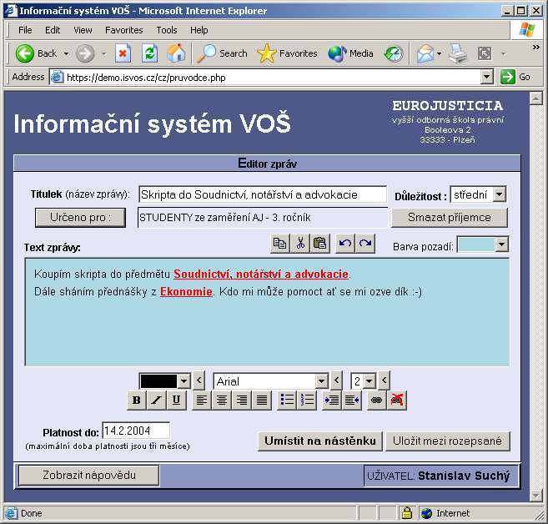The height and width of the screenshot is (524, 548).
Task: Click the Paste clipboard icon
Action: [x=320, y=243]
